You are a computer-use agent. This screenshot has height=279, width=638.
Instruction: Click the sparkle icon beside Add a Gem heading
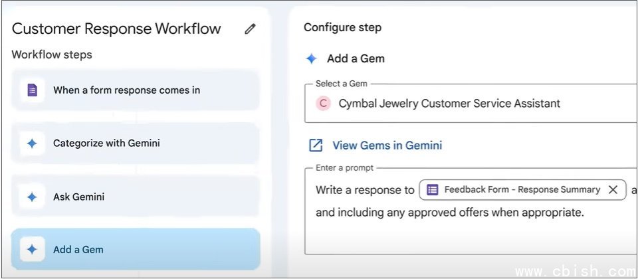311,58
